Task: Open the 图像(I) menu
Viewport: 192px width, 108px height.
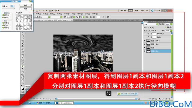Action: click(x=38, y=14)
